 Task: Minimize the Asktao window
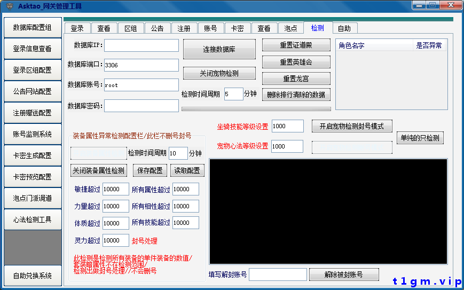(419, 5)
